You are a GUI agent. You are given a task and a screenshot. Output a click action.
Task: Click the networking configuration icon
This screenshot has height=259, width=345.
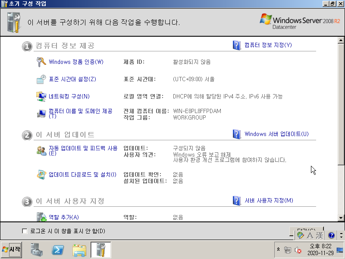(41, 96)
